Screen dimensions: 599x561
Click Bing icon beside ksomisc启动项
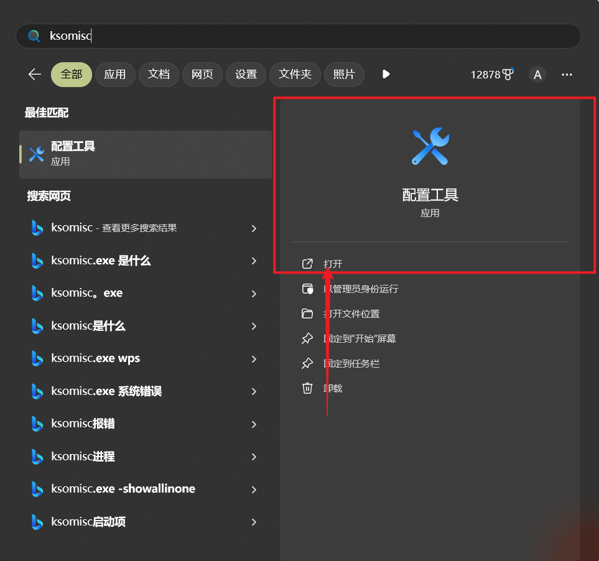(37, 522)
